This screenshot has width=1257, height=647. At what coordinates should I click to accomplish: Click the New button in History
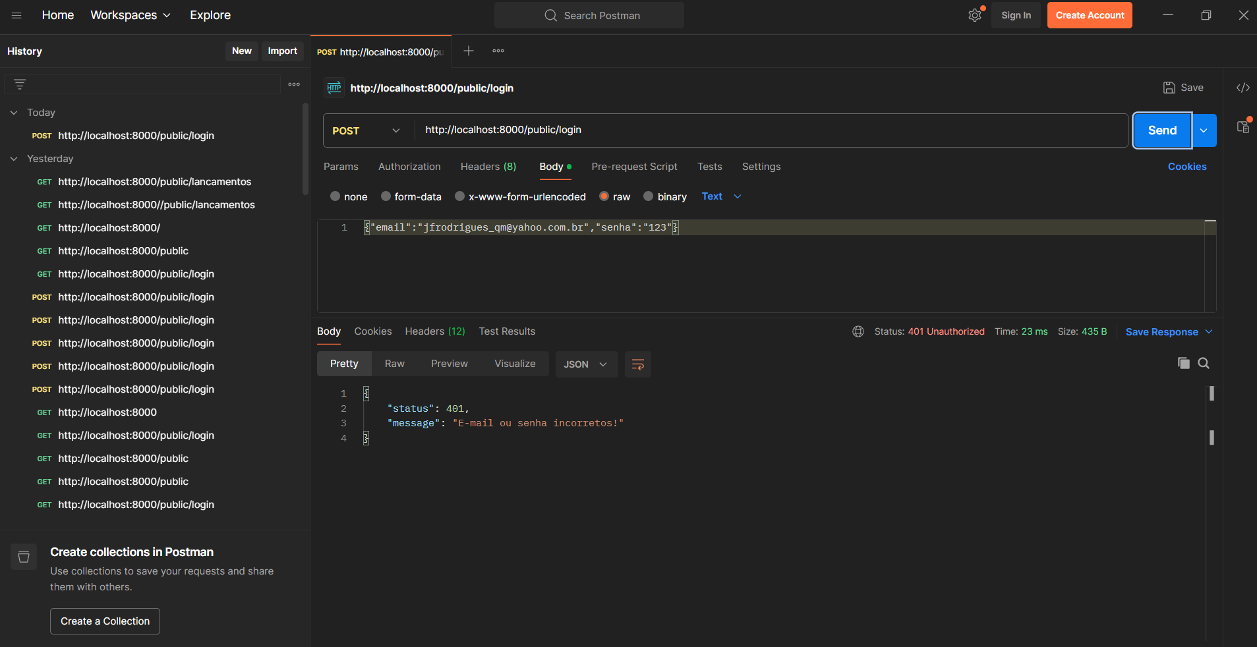click(x=242, y=51)
